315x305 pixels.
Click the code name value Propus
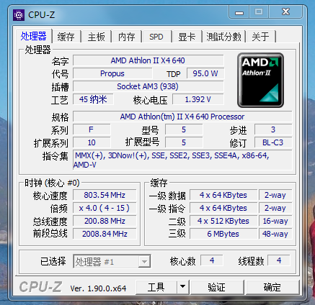point(112,73)
